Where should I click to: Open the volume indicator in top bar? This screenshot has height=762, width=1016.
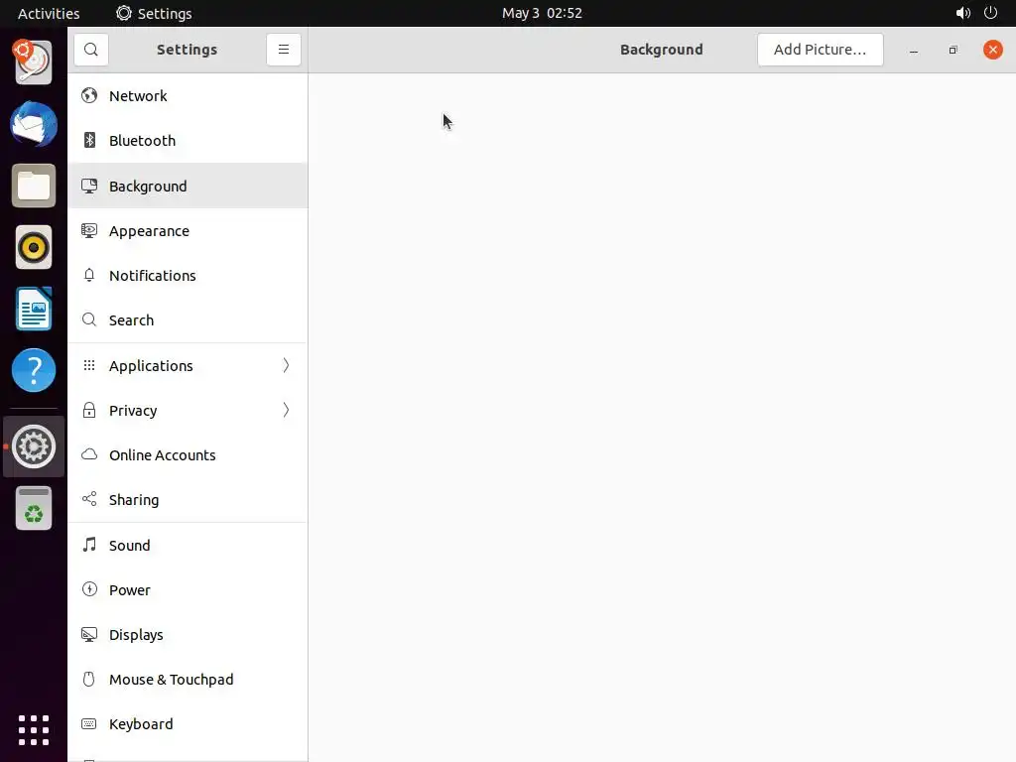tap(962, 13)
